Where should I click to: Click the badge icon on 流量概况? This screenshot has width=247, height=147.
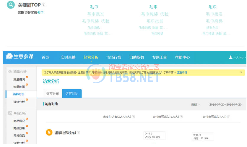click(27, 77)
